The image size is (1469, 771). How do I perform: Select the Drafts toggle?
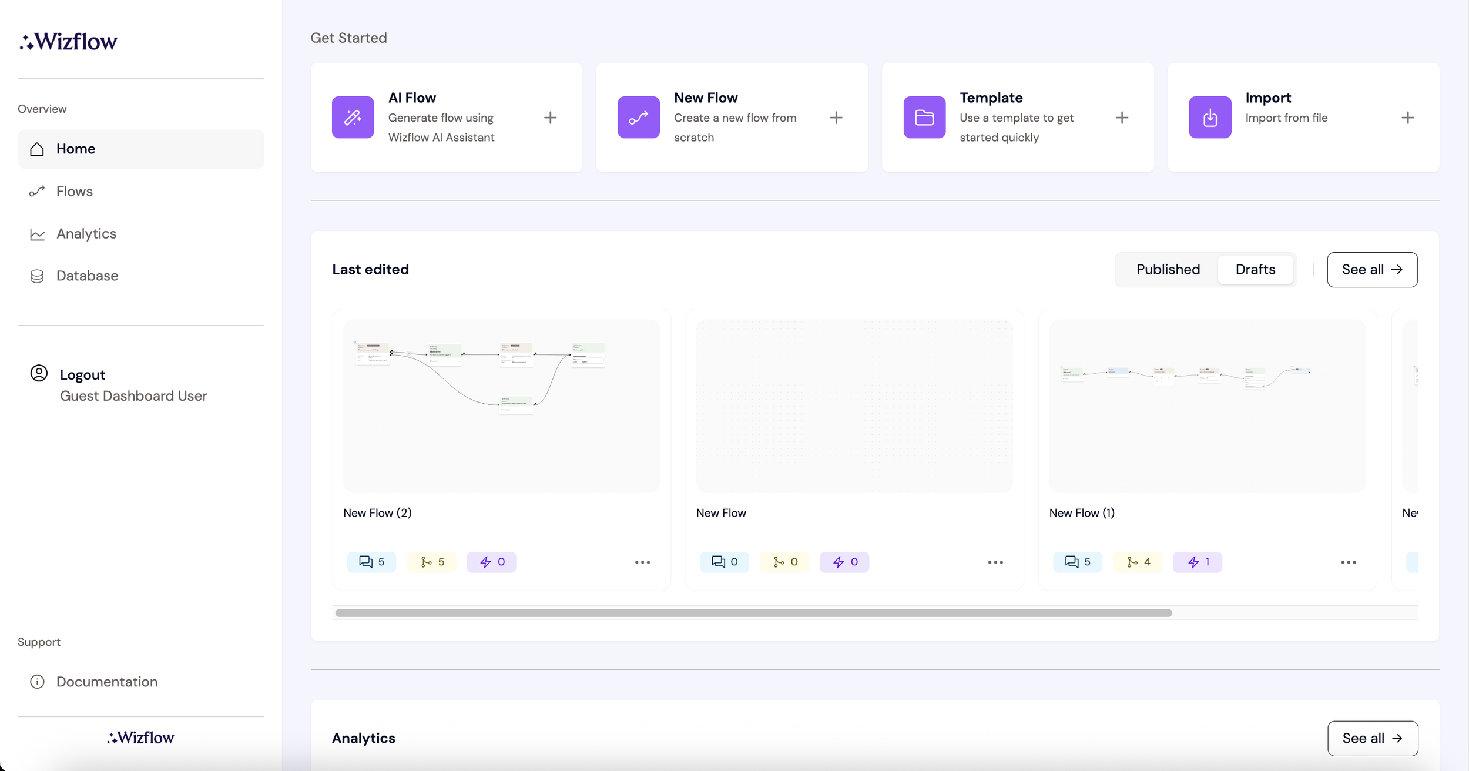coord(1255,270)
